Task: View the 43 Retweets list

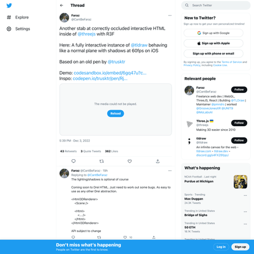Action: 69,151
